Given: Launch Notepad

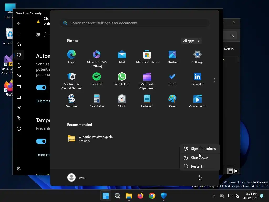Looking at the screenshot, I should coord(147,101).
